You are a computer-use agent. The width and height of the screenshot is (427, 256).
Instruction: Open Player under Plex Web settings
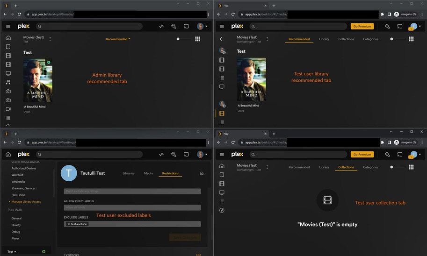point(15,238)
